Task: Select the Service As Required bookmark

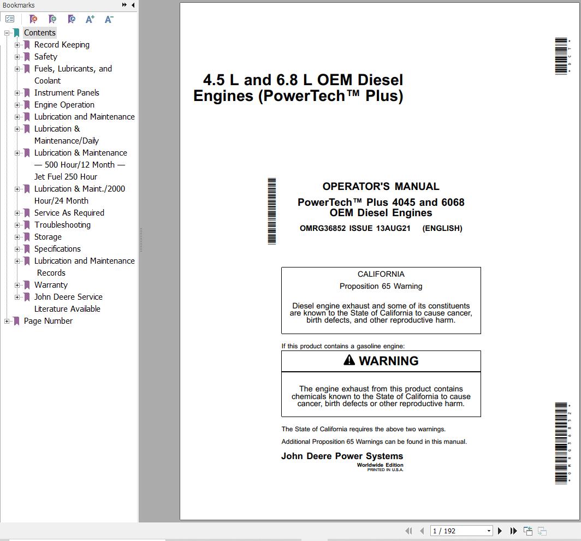Action: (x=69, y=213)
